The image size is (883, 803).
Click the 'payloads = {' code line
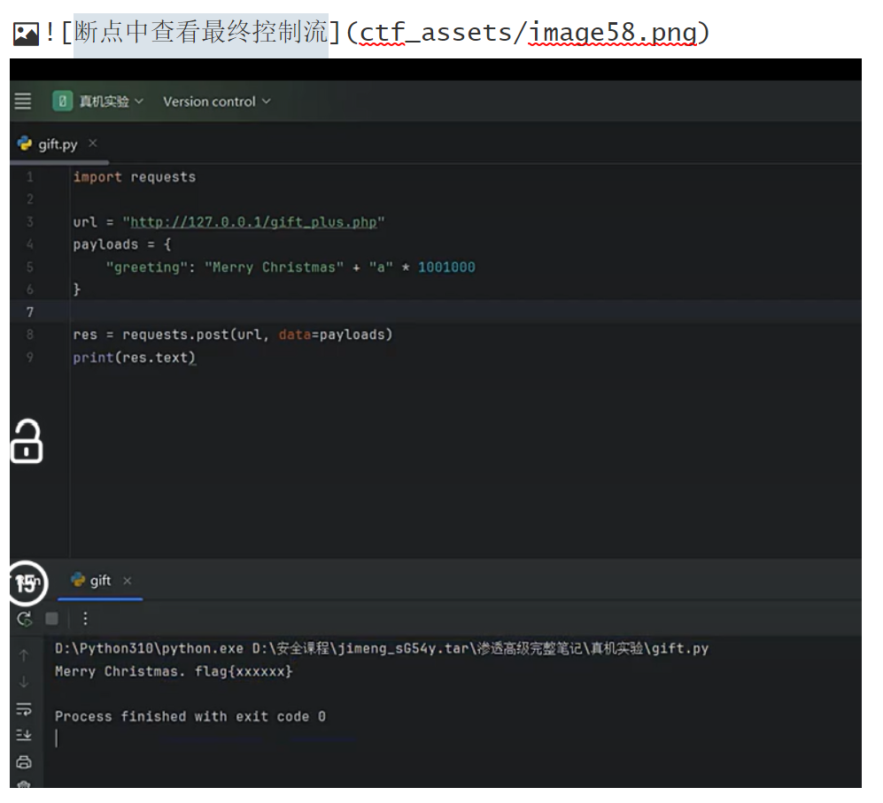tap(122, 244)
